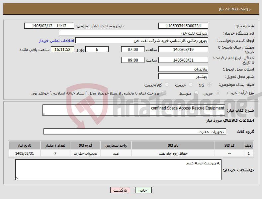Click the کد کالا column header
Image resolution: width=262 pixels, height=199 pixels.
(x=229, y=145)
